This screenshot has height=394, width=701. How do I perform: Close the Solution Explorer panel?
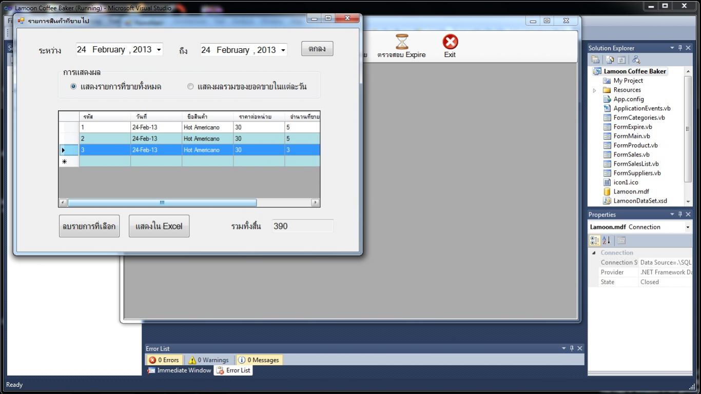pos(688,48)
